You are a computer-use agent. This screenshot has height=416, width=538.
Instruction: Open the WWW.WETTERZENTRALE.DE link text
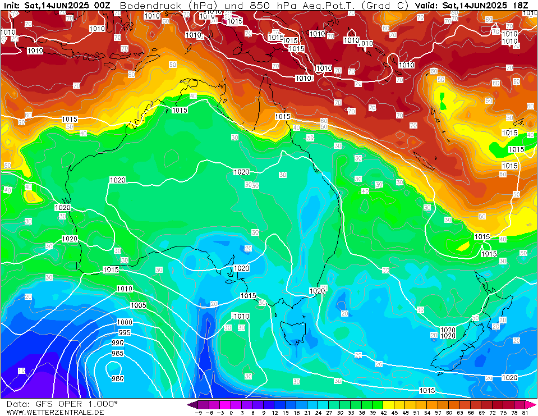55,412
